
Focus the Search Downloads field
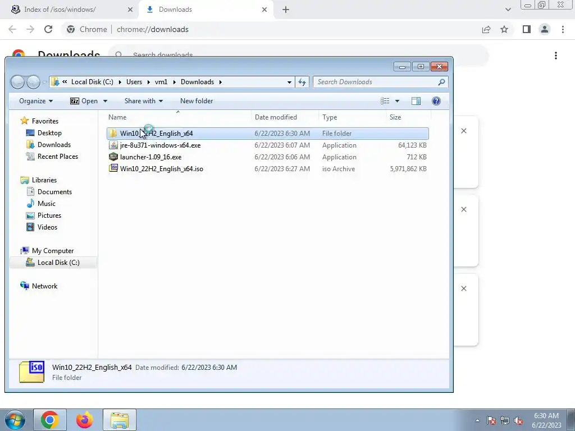pos(380,82)
